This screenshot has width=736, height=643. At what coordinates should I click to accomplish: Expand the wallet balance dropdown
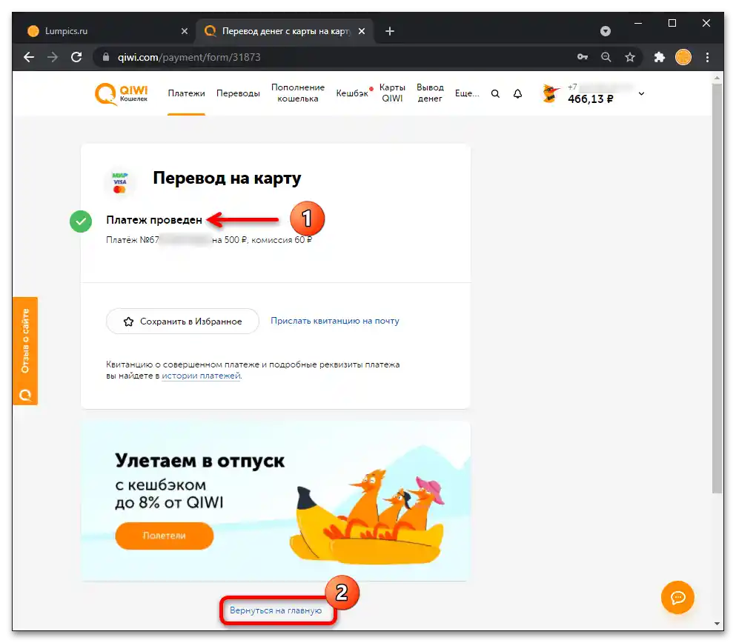(x=640, y=95)
